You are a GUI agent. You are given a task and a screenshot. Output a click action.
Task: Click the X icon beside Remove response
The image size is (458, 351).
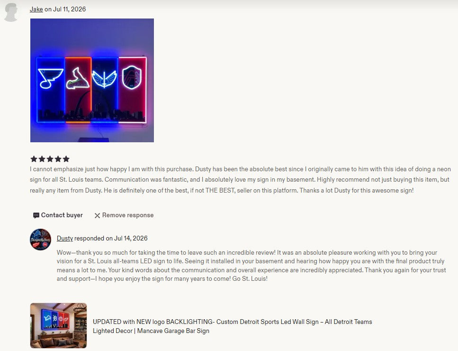click(x=97, y=215)
